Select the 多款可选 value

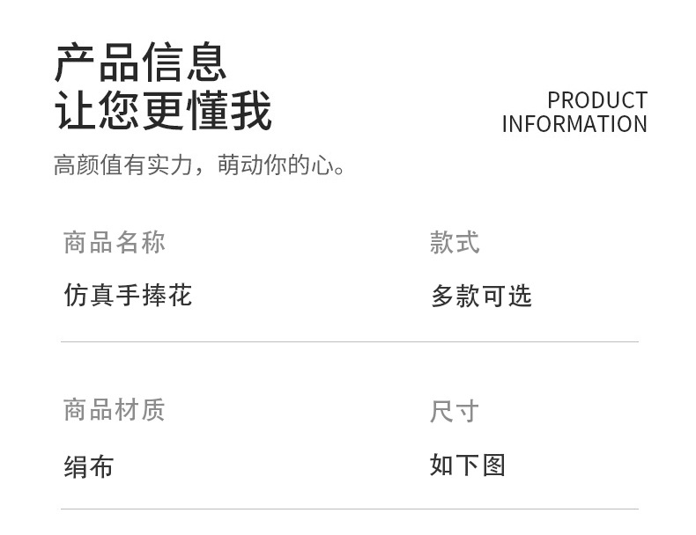click(481, 297)
